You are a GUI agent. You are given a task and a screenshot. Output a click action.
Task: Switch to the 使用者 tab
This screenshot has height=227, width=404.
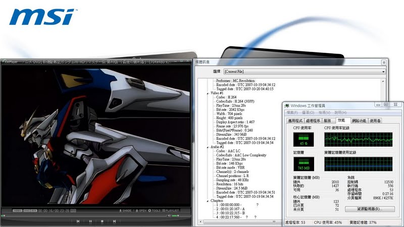click(375, 121)
